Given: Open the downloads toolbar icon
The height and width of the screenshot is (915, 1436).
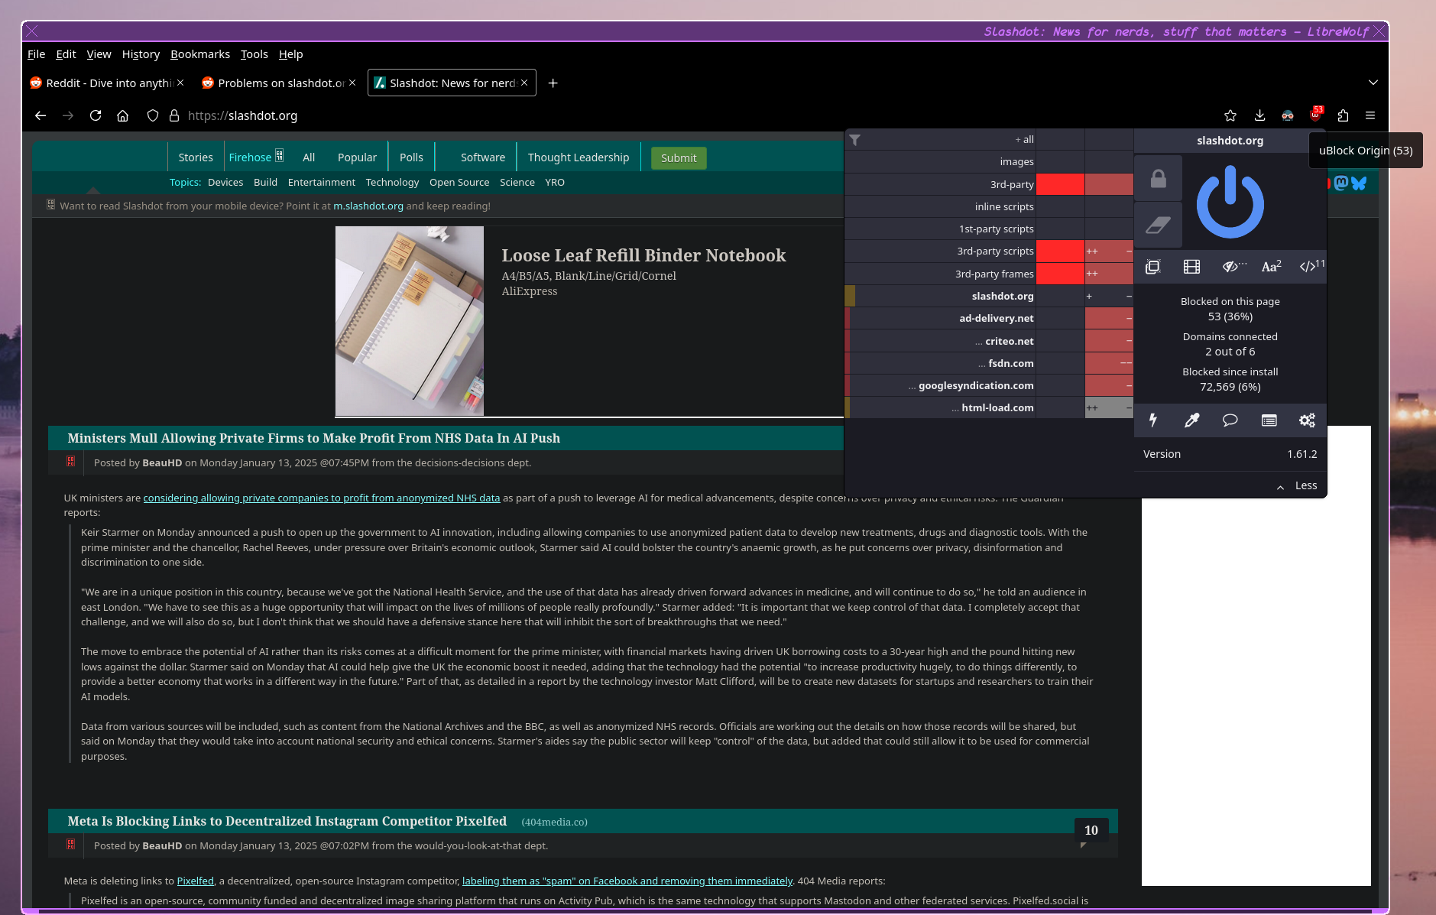Looking at the screenshot, I should 1259,115.
